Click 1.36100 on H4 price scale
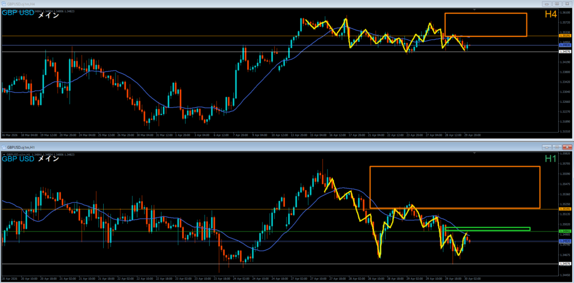 coord(565,12)
